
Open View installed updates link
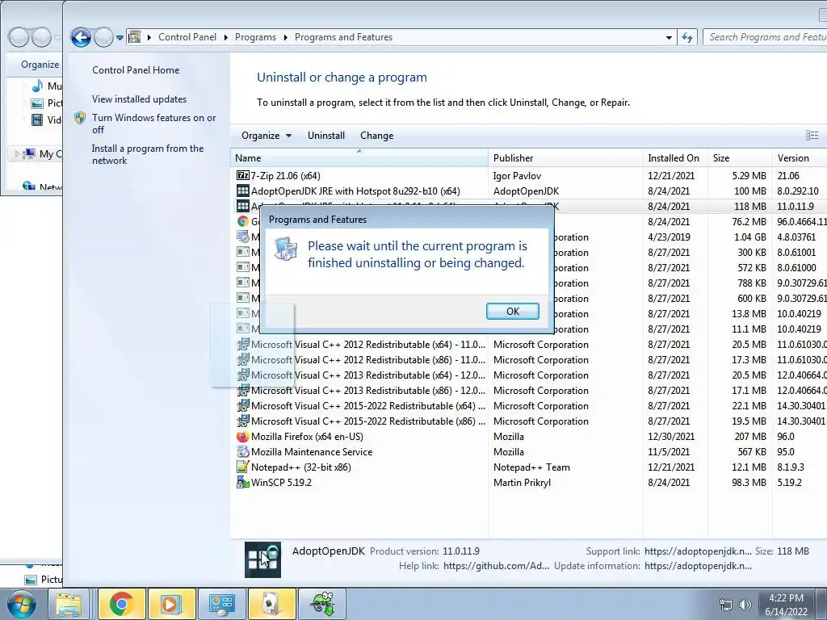(x=139, y=99)
